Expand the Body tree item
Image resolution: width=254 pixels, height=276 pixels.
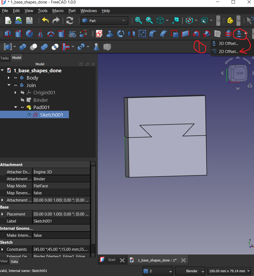(x=9, y=78)
